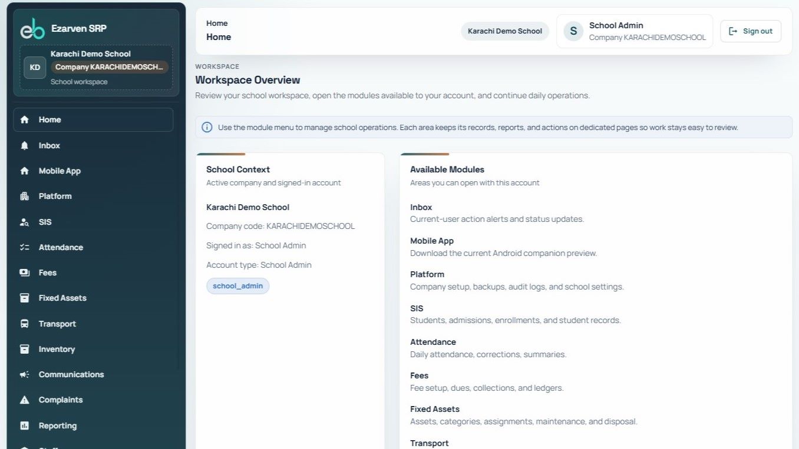Viewport: 799px width, 449px height.
Task: Click the Inbox bell icon
Action: click(x=24, y=145)
